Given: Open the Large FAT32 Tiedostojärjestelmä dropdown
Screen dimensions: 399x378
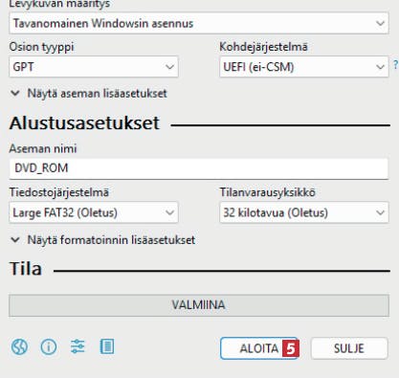Looking at the screenshot, I should (x=94, y=212).
